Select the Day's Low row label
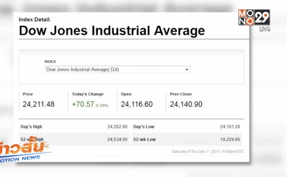 coord(143,126)
